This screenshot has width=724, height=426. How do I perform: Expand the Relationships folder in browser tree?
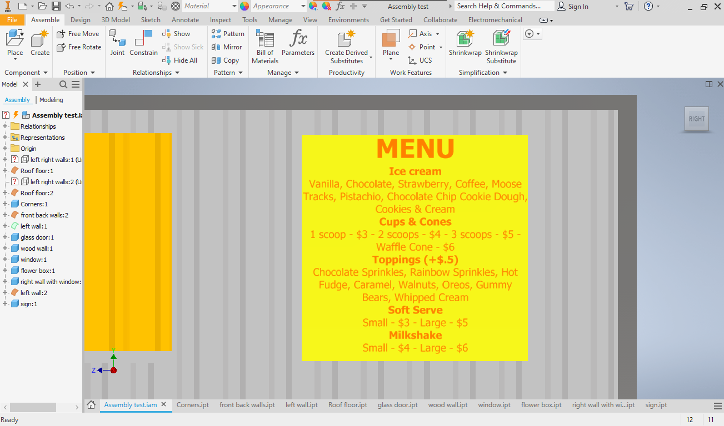click(x=5, y=126)
